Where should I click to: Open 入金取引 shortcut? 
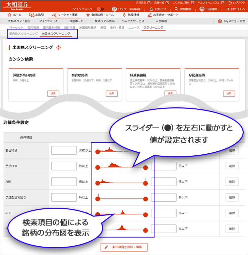tap(161, 21)
